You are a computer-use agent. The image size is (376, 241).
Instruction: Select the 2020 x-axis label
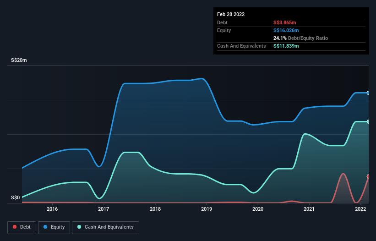tap(258, 209)
